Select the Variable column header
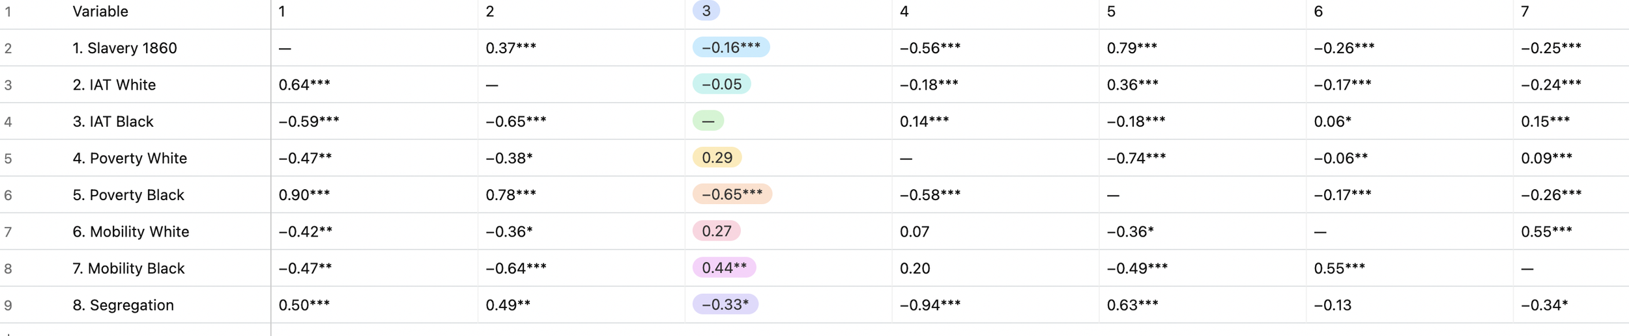The image size is (1629, 336). 100,12
